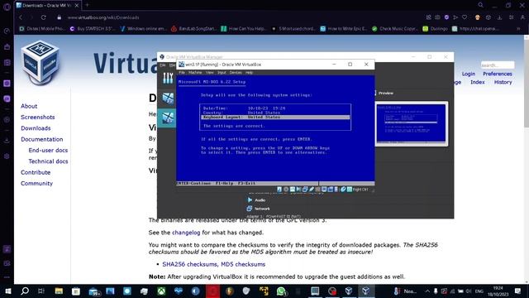Viewport: 529px width, 298px height.
Task: Click the browser reload button
Action: [44, 17]
